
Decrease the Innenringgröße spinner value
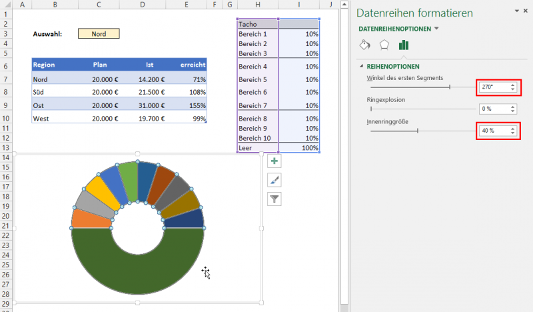coord(512,133)
